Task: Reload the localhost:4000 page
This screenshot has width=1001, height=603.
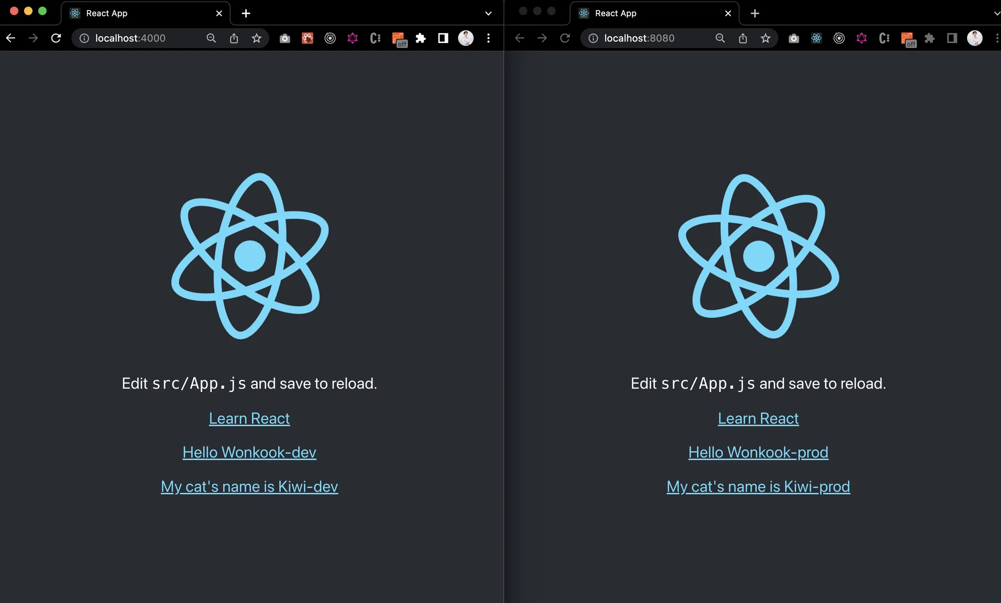Action: click(x=56, y=38)
